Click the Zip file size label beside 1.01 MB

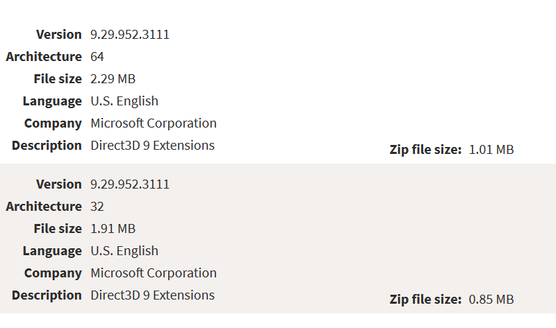[425, 150]
